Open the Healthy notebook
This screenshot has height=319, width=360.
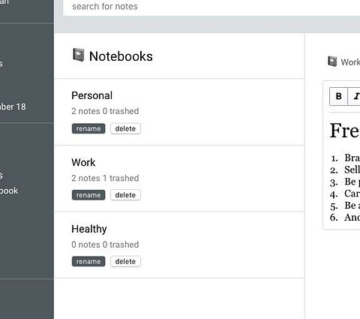(x=89, y=229)
